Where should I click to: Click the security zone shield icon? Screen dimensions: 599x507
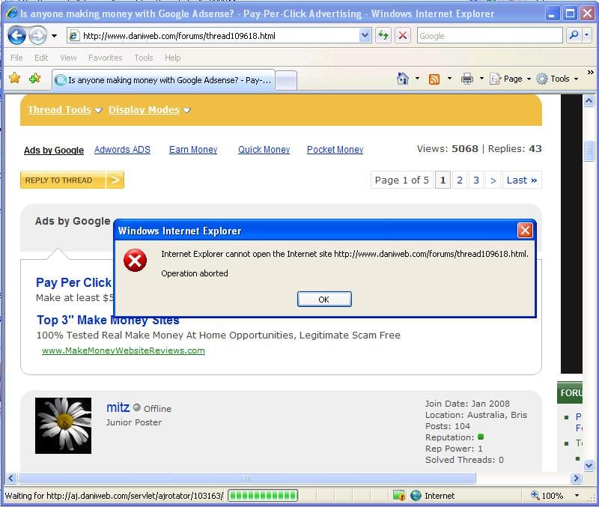tap(399, 496)
